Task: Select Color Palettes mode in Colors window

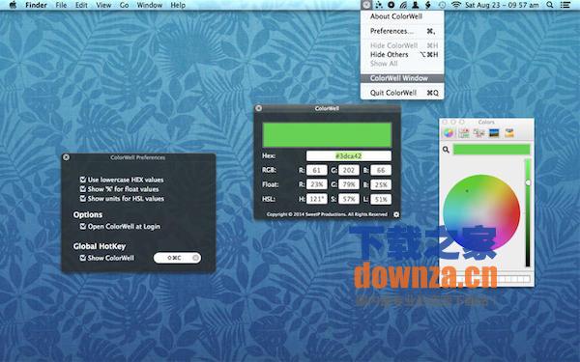Action: point(478,133)
